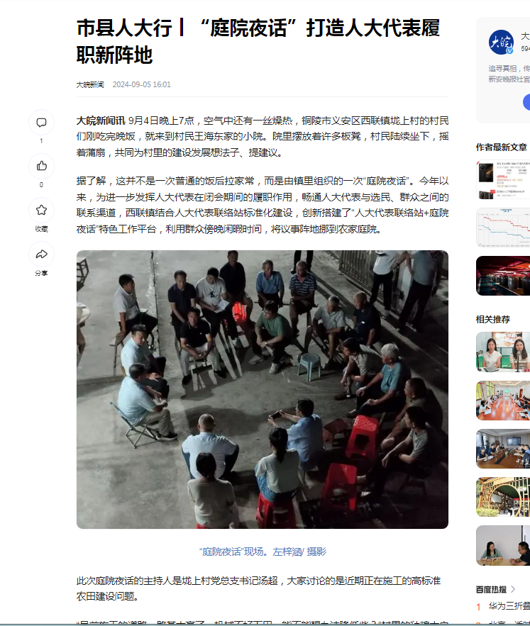Click the verified badge on author avatar
This screenshot has height=626, width=530.
pyautogui.click(x=509, y=51)
